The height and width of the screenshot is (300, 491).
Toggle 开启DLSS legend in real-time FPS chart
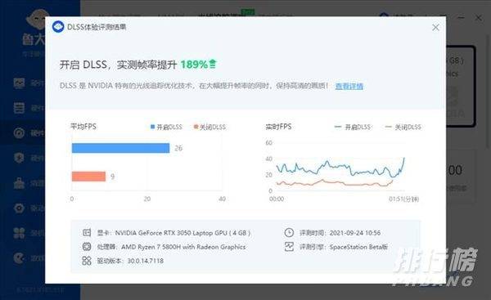pyautogui.click(x=353, y=127)
